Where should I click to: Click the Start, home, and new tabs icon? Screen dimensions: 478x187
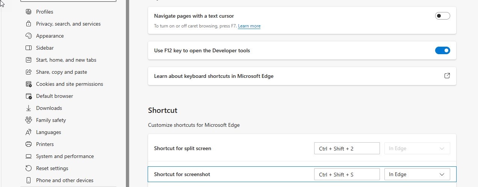pos(28,60)
